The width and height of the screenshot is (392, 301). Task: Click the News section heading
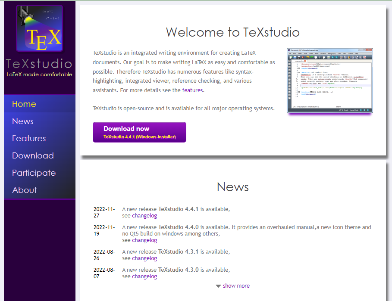pyautogui.click(x=233, y=187)
